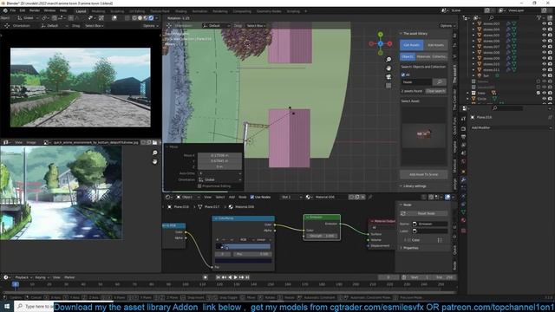The width and height of the screenshot is (555, 312).
Task: Open the Playback dropdown in timeline
Action: 23,277
